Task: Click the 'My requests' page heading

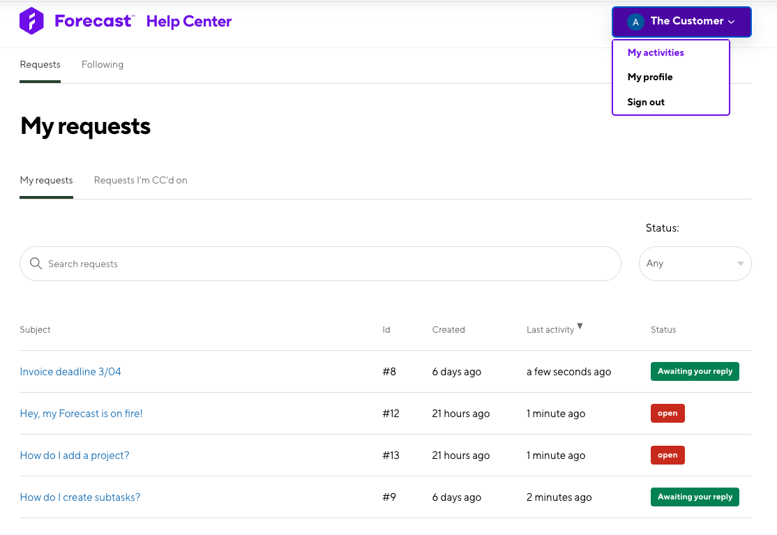Action: [x=85, y=126]
